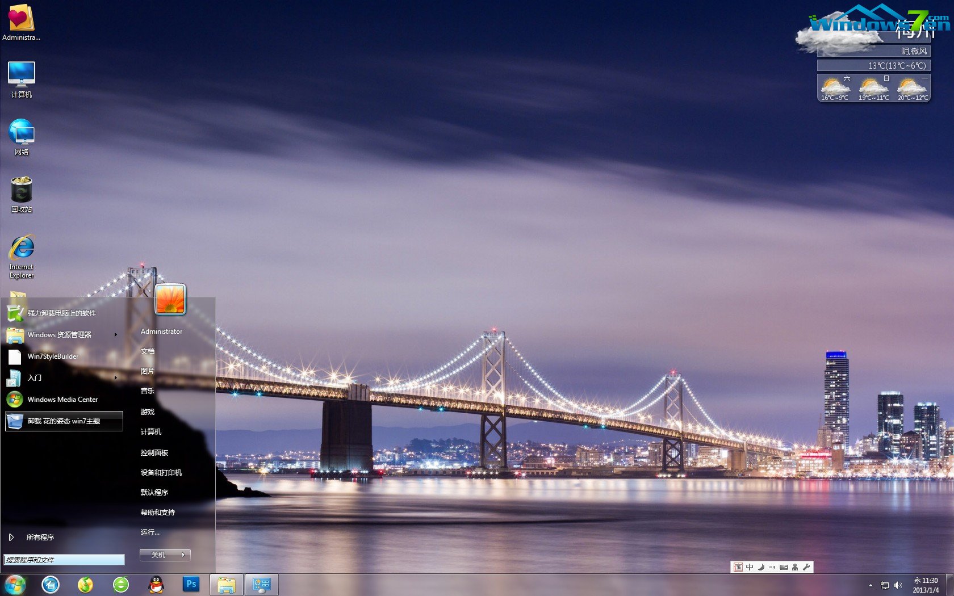Toggle IME half/full-width moon icon
The height and width of the screenshot is (596, 954).
761,567
